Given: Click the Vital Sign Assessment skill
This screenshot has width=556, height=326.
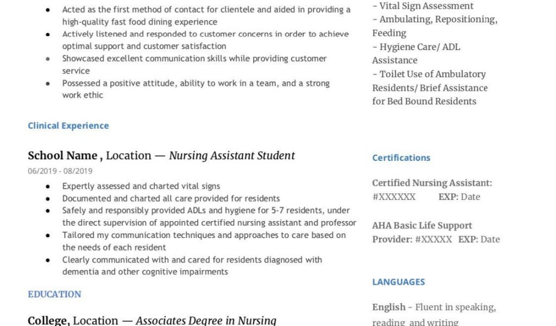Looking at the screenshot, I should (x=426, y=6).
